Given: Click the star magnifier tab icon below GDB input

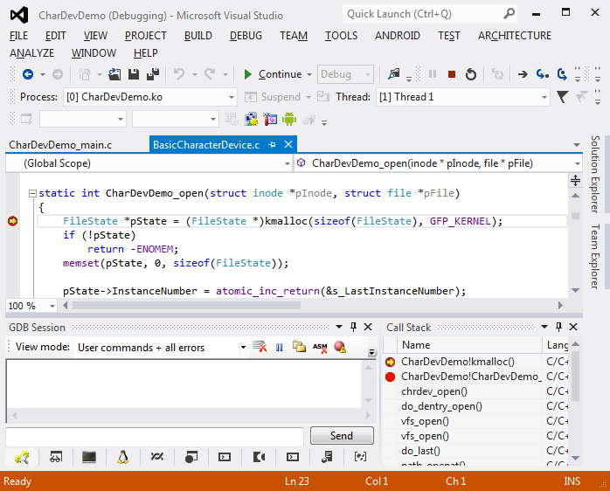Looking at the screenshot, I should coord(22,457).
